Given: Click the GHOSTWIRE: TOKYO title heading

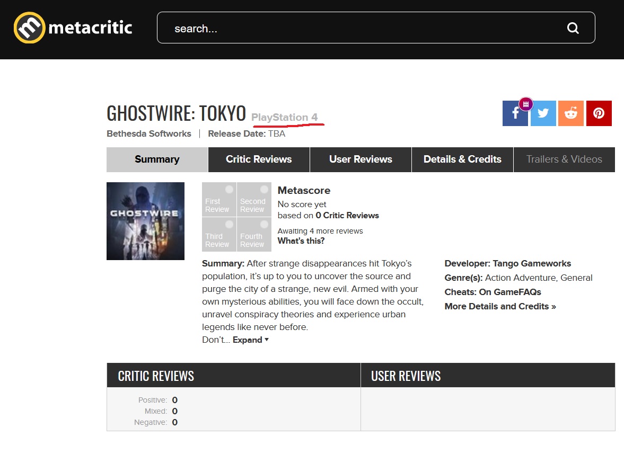Looking at the screenshot, I should 177,113.
